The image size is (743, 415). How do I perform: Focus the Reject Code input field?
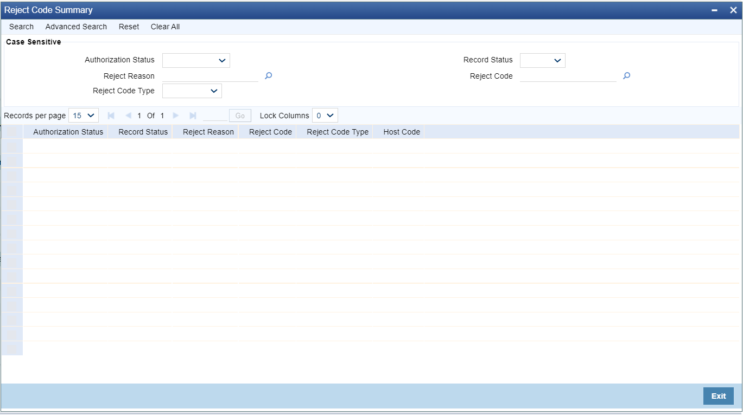pyautogui.click(x=568, y=76)
